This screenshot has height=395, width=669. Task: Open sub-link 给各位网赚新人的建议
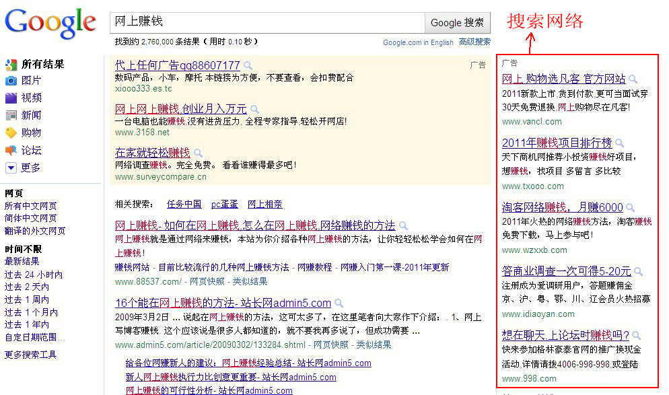tap(248, 363)
